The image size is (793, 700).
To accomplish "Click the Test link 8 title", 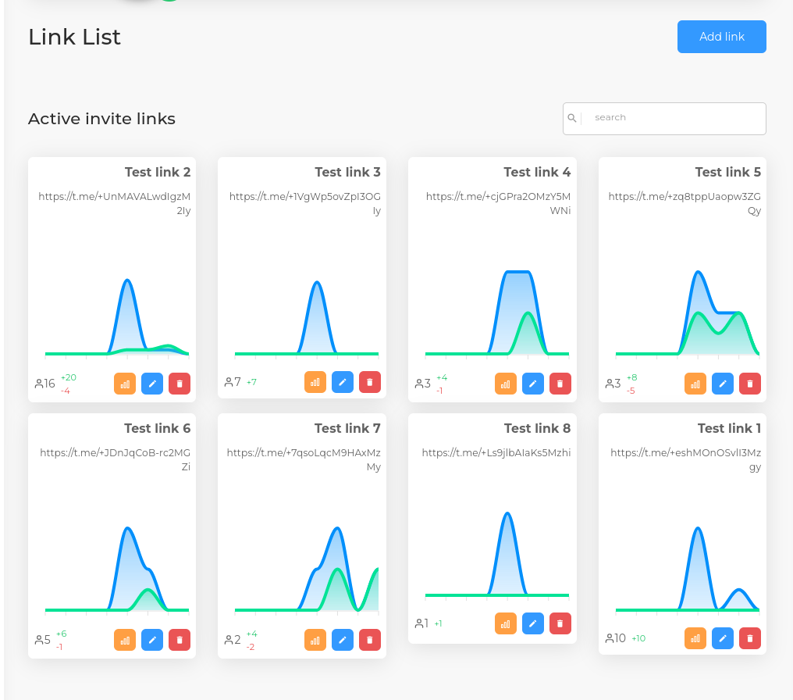I will point(537,428).
